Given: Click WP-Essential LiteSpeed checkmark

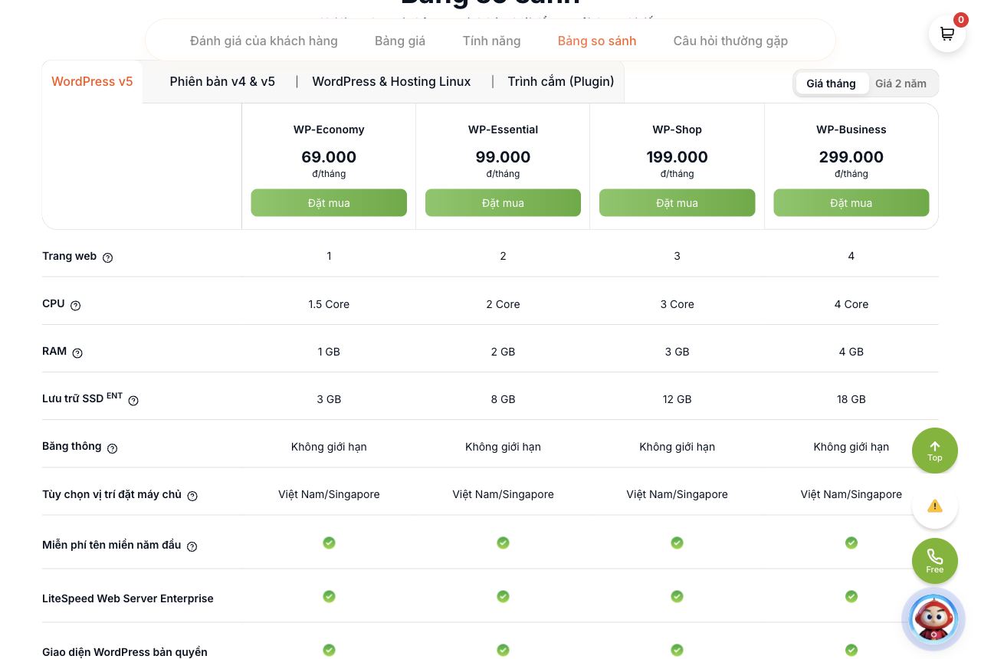Looking at the screenshot, I should tap(503, 596).
